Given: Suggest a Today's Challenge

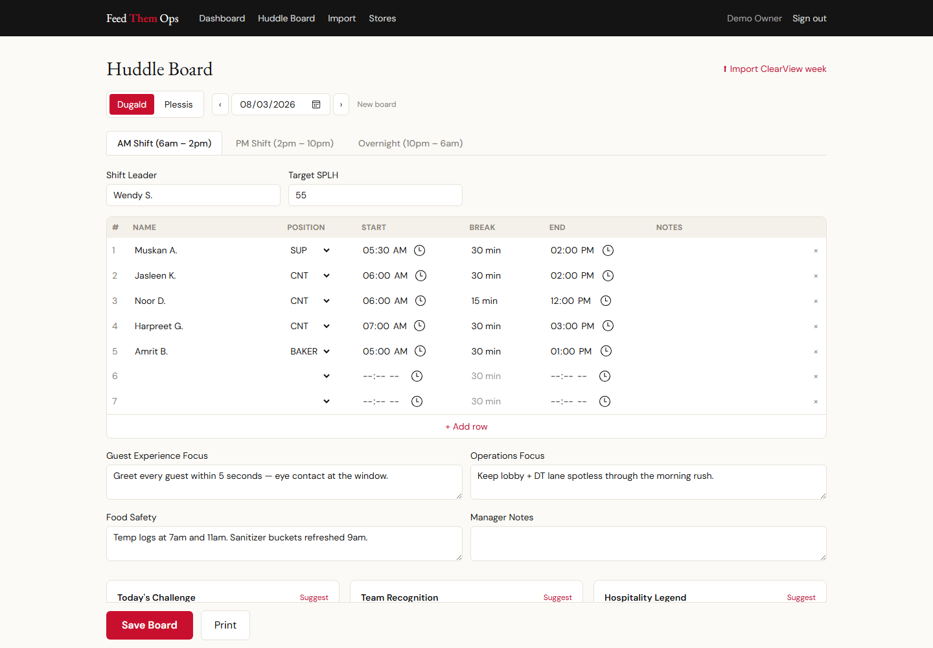Looking at the screenshot, I should pyautogui.click(x=314, y=597).
